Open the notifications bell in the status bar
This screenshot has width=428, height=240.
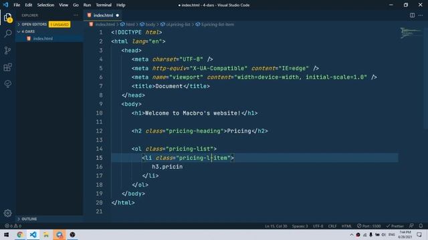click(x=421, y=226)
